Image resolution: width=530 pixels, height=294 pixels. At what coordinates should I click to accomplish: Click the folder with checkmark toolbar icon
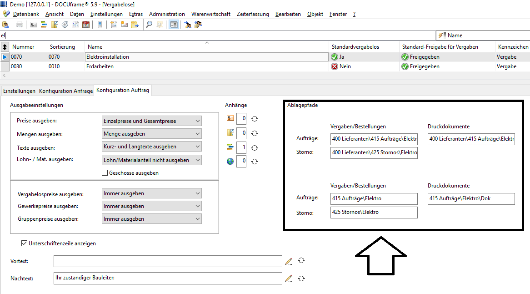tap(55, 25)
